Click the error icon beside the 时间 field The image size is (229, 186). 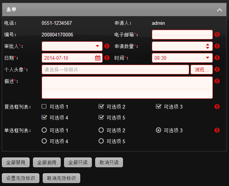pyautogui.click(x=217, y=58)
